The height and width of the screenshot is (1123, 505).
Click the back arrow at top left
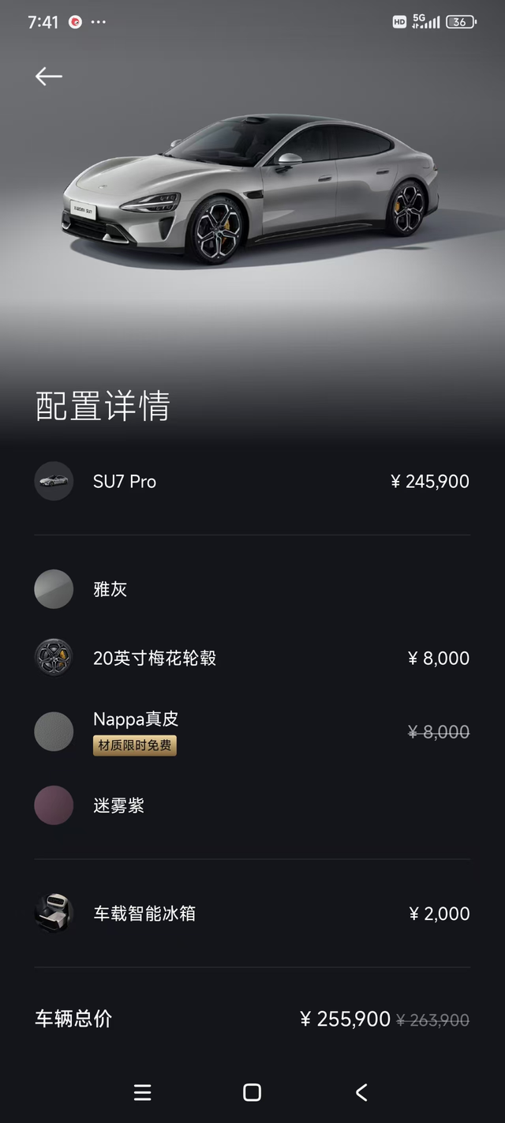[x=47, y=76]
